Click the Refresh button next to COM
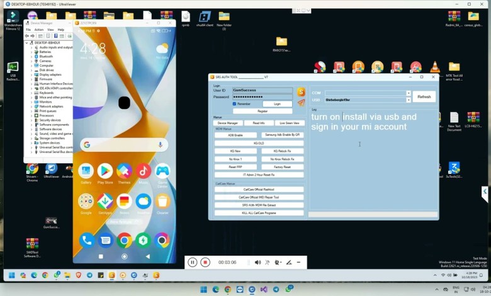This screenshot has height=296, width=491. (x=424, y=97)
